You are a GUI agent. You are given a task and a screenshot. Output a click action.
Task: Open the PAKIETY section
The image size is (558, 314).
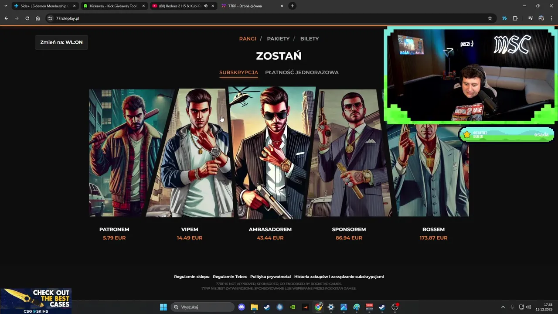[278, 39]
